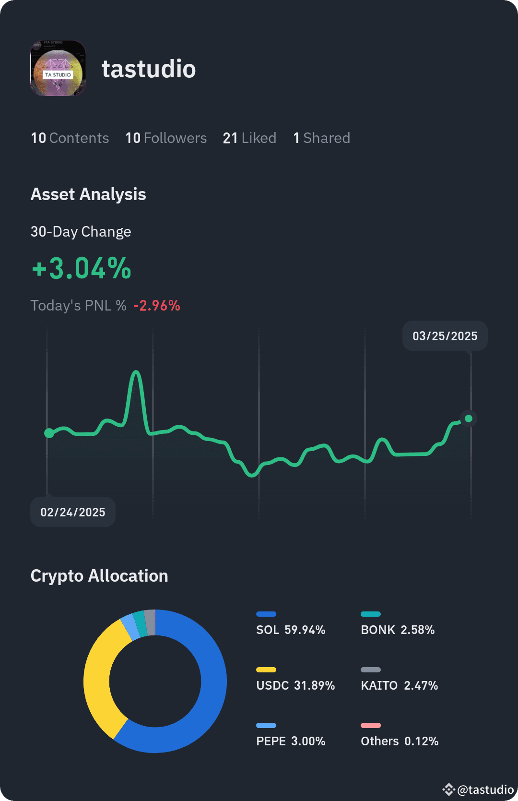
Task: Select the Others pink legend swatch
Action: (371, 725)
